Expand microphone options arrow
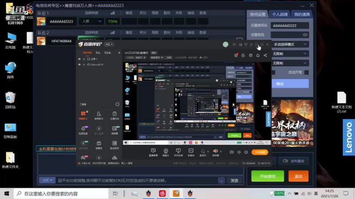This screenshot has height=199, width=355. coord(208,151)
